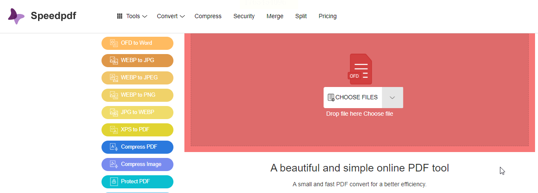Click the Protect PDF lock icon
Viewport: 538px width, 193px height.
[x=114, y=182]
